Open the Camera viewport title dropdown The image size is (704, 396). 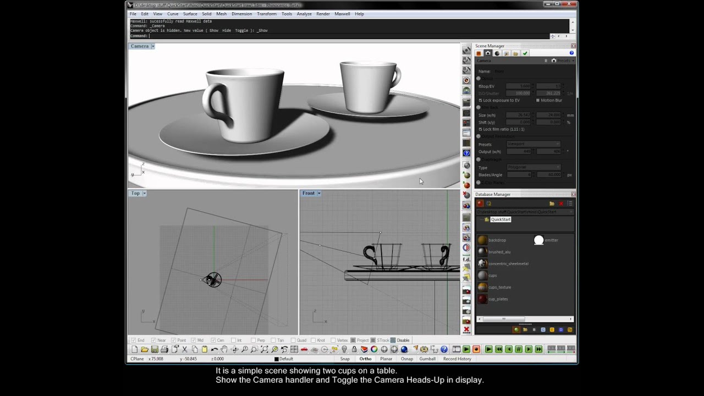[152, 46]
